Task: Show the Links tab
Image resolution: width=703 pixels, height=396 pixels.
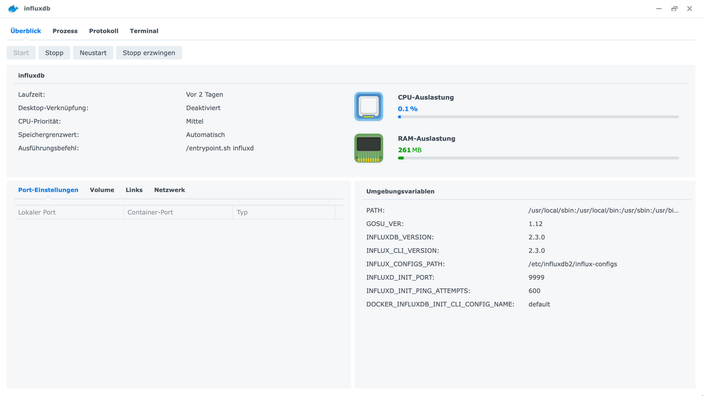Action: click(x=134, y=190)
